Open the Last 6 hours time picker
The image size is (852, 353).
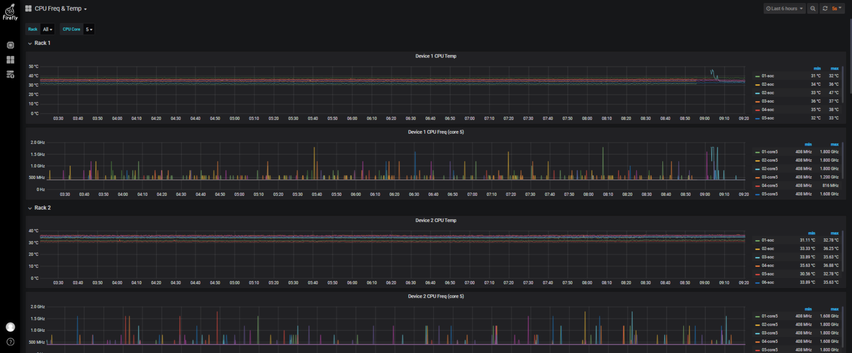tap(784, 9)
